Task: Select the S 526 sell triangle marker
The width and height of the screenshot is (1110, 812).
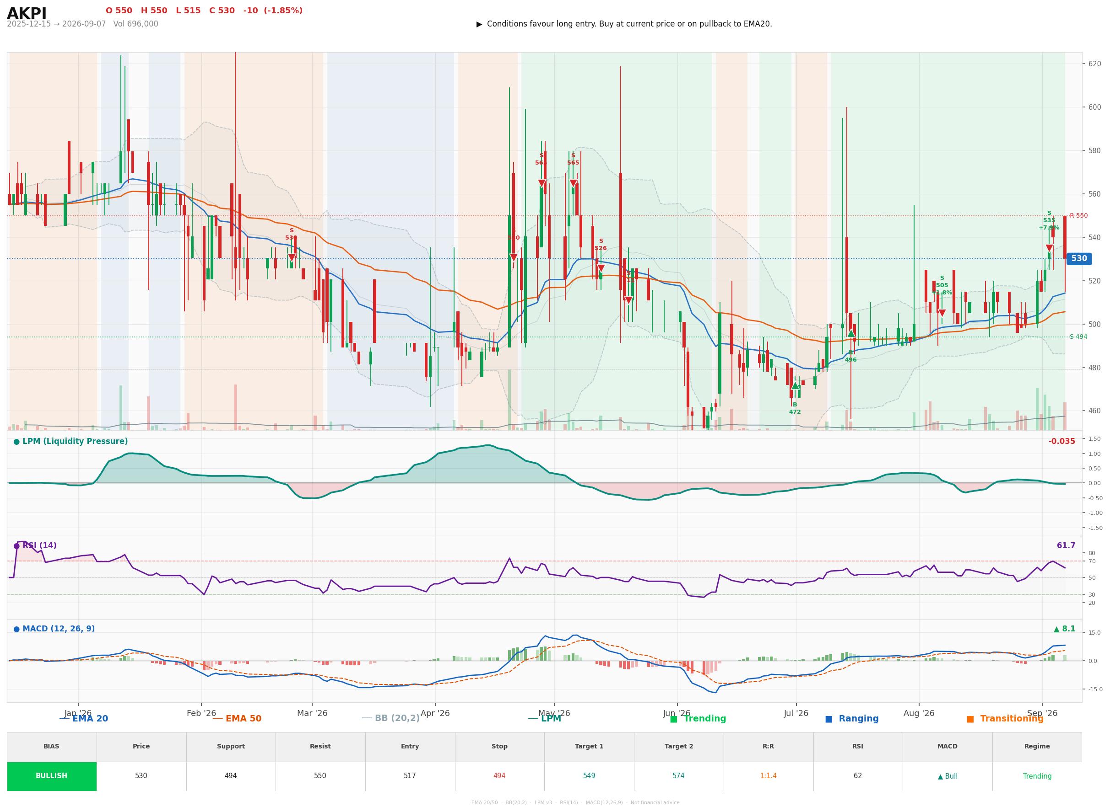Action: 601,268
